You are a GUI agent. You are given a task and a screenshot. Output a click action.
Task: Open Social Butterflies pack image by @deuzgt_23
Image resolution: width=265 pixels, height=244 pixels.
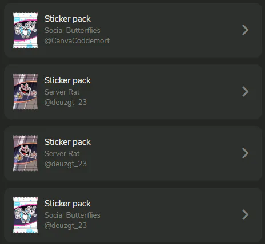25,215
